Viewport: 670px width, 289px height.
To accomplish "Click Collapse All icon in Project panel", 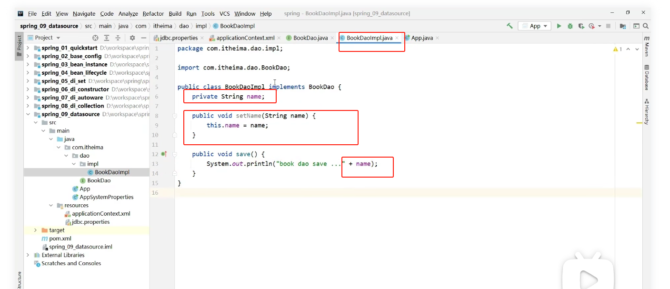I will click(118, 38).
